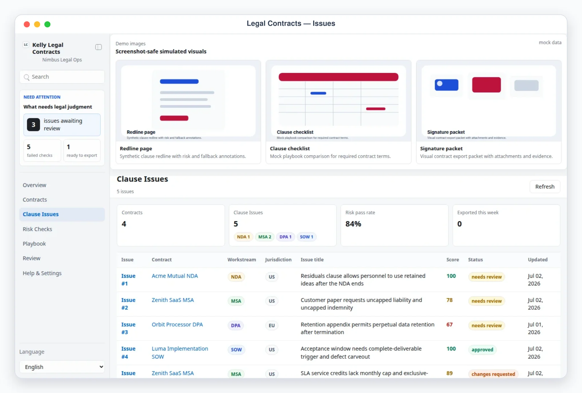This screenshot has width=582, height=393.
Task: Toggle the sidebar collapse icon
Action: (98, 47)
